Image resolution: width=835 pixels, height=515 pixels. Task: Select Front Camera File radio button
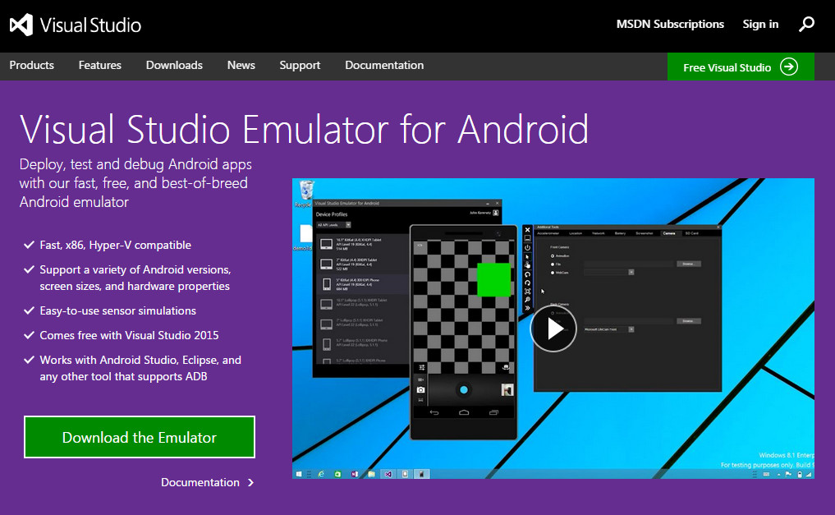pos(553,264)
